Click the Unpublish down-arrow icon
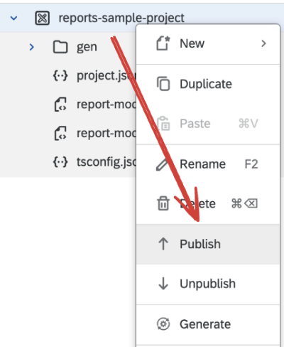The image size is (284, 347). click(x=163, y=284)
